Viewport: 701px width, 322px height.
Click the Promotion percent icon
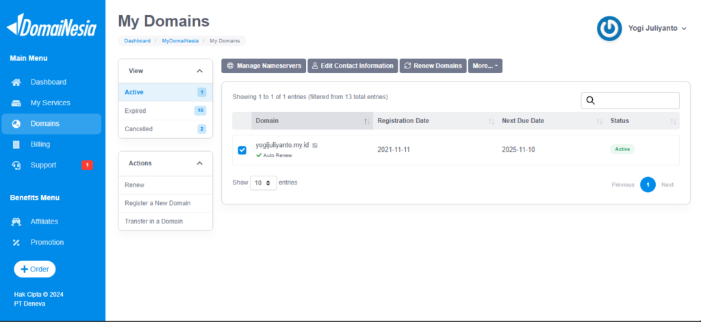[x=17, y=243]
